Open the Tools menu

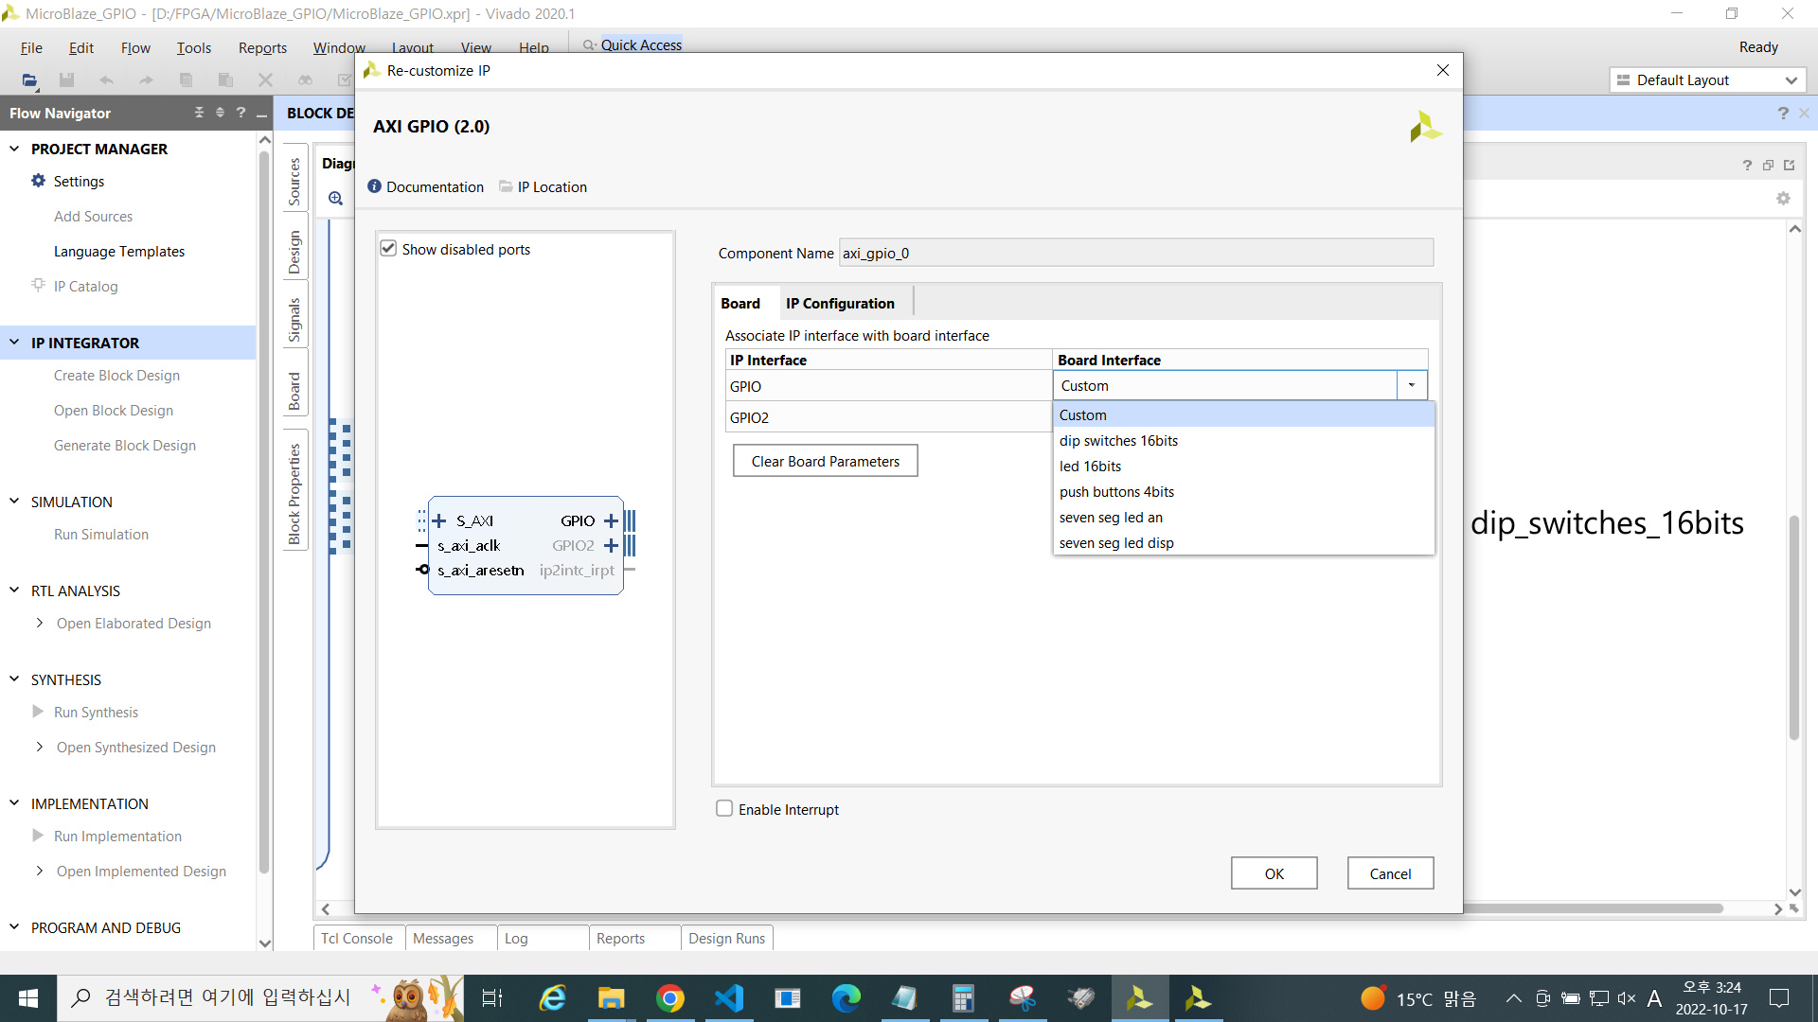click(x=193, y=47)
